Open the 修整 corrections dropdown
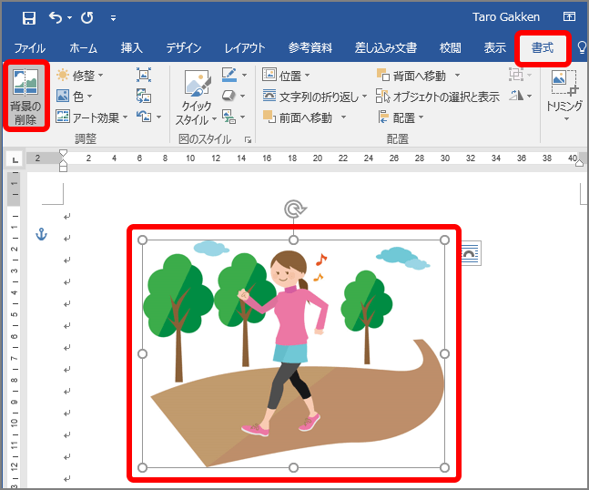Screen dimensions: 589x490 pyautogui.click(x=79, y=76)
